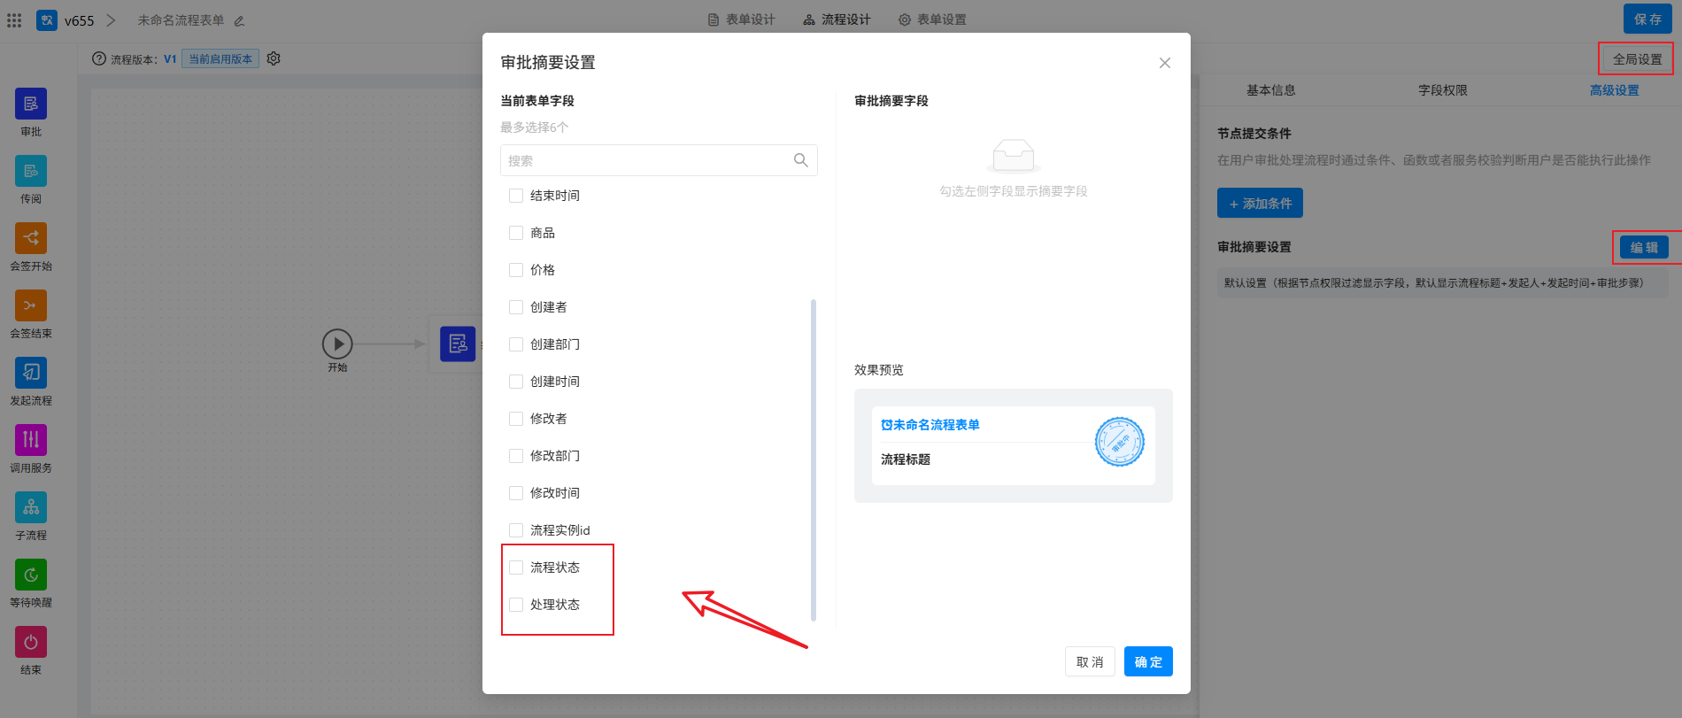Check the 结束时间 field
This screenshot has width=1682, height=718.
click(516, 196)
